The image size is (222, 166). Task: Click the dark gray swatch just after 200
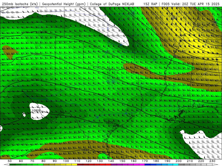point(181,165)
